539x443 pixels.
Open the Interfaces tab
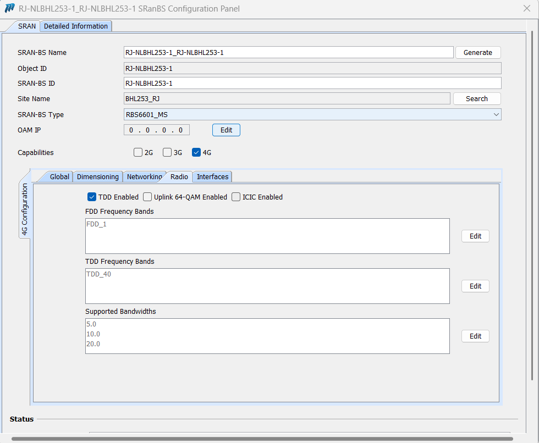(x=212, y=176)
